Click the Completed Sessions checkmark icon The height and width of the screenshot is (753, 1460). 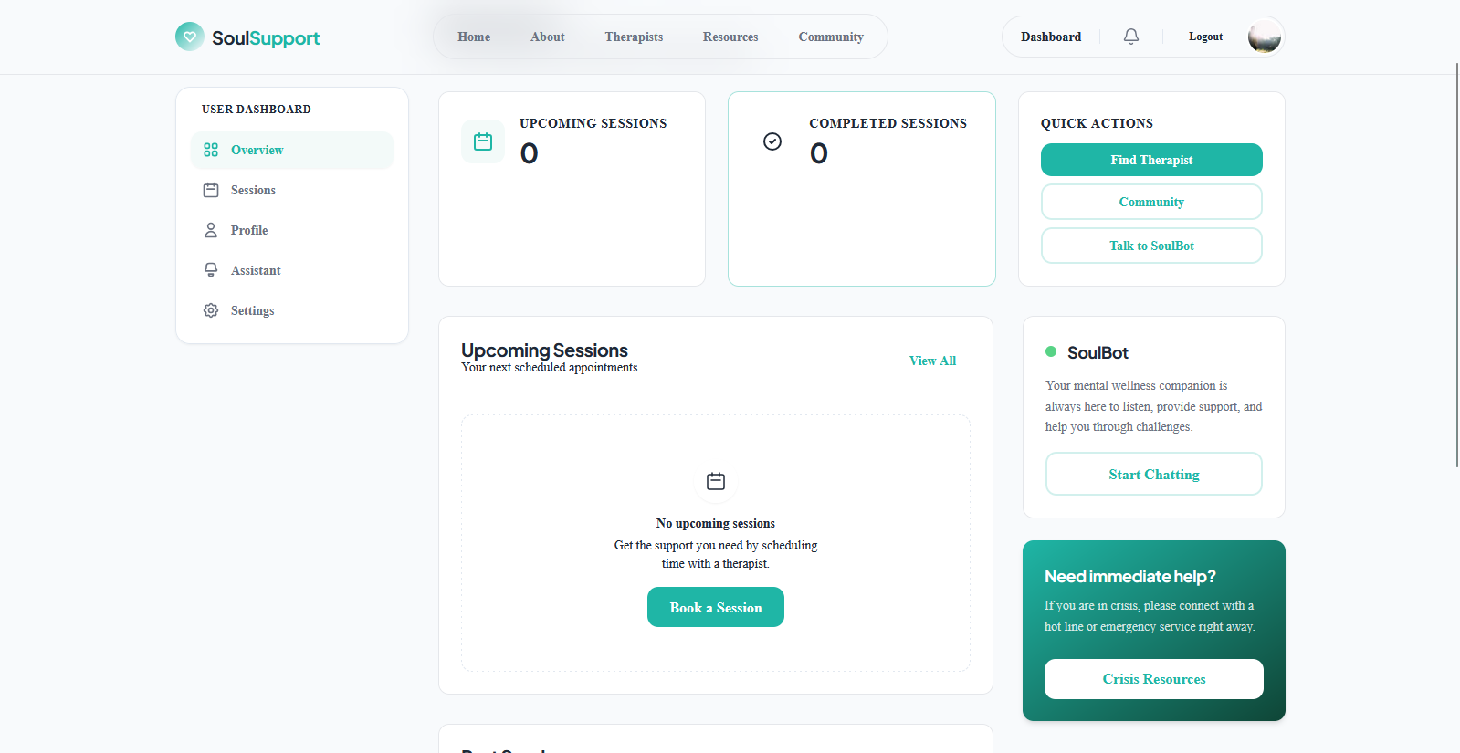point(772,141)
